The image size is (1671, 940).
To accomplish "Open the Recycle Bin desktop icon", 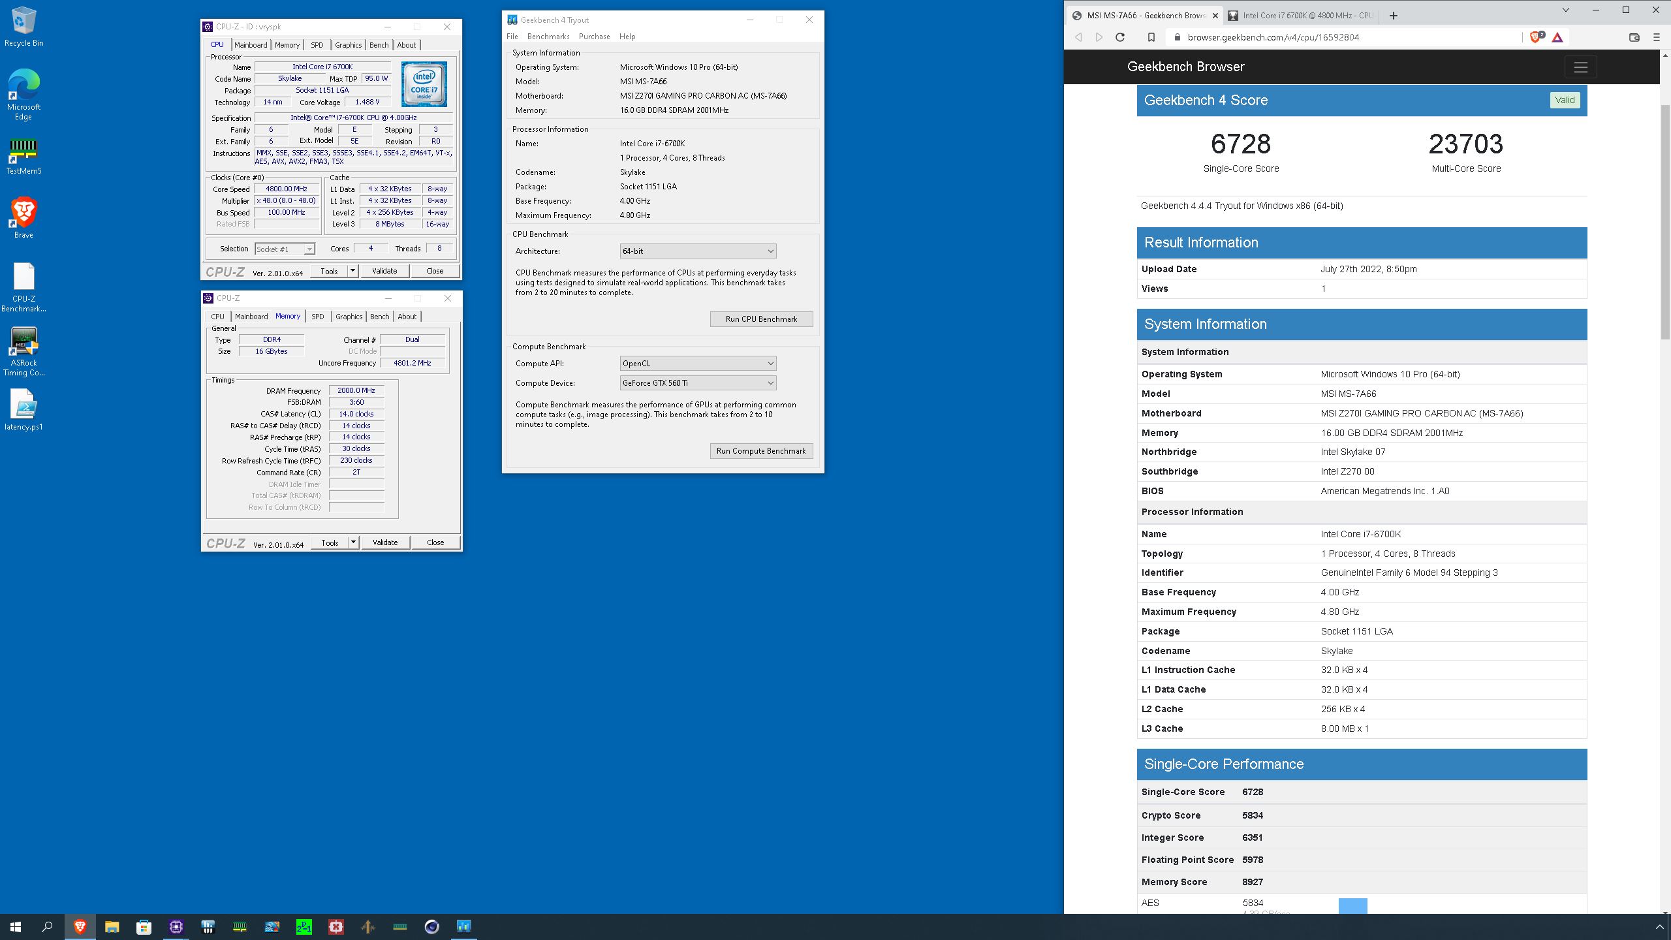I will click(x=23, y=27).
